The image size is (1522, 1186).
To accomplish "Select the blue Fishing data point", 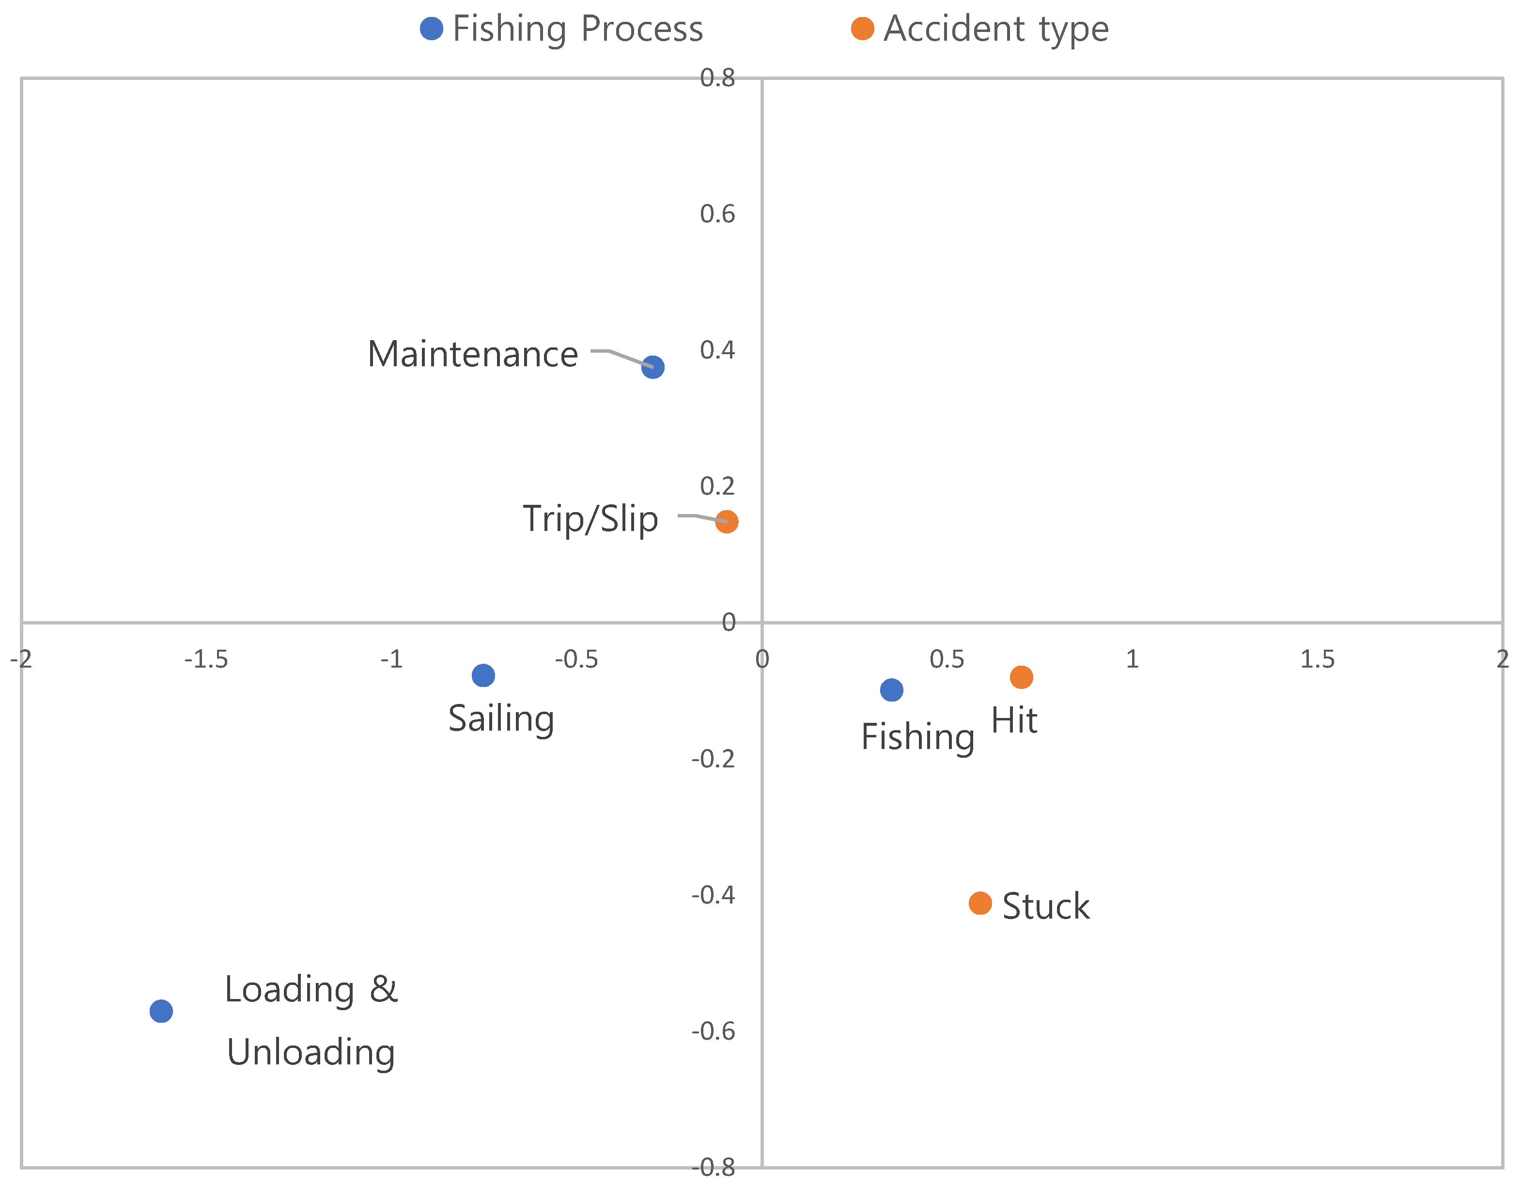I will tap(891, 690).
